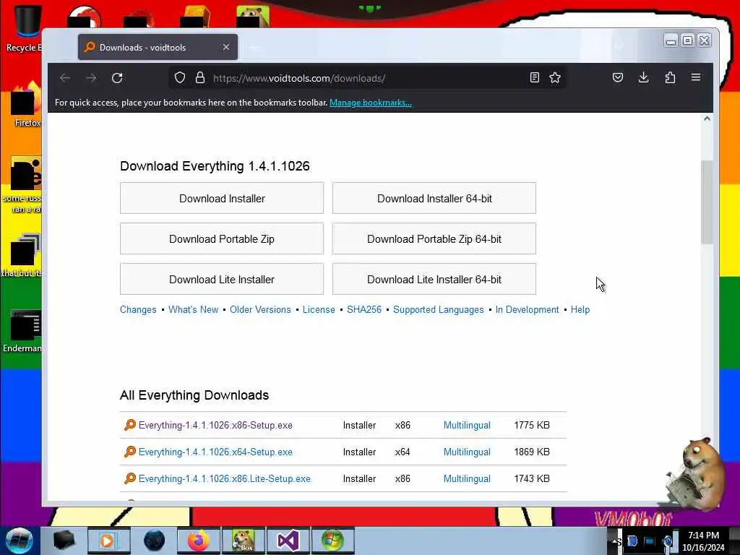Download Everything-1.4.1.1026.x86.Lite-Setup.exe link
The width and height of the screenshot is (740, 555).
(225, 478)
